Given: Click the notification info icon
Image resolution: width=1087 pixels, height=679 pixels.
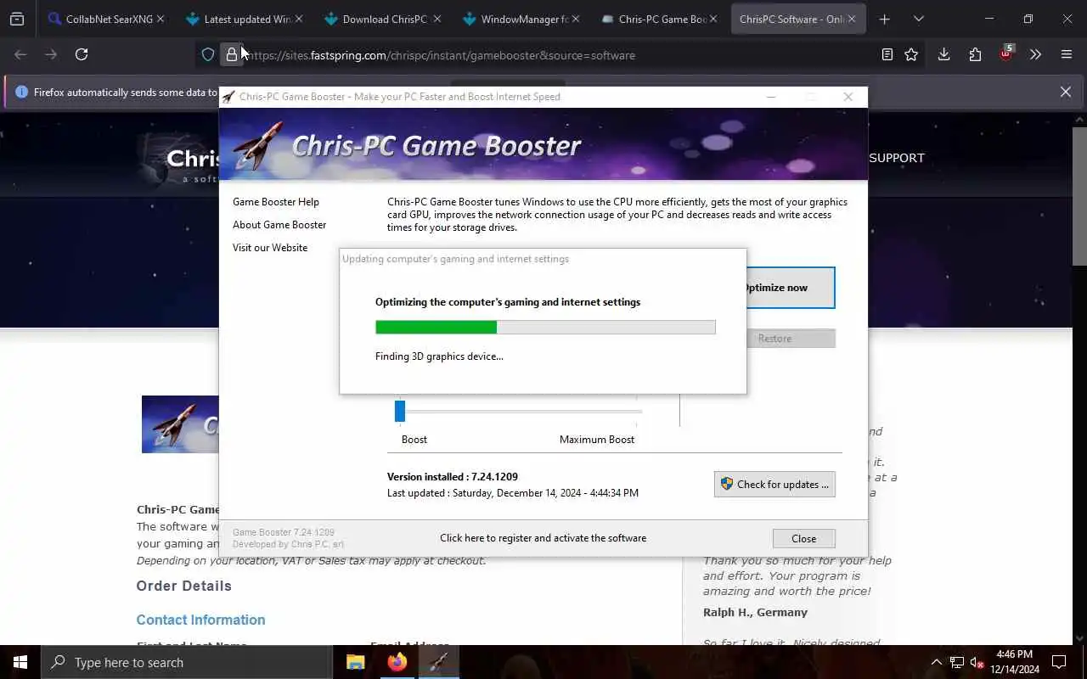Looking at the screenshot, I should pos(21,92).
